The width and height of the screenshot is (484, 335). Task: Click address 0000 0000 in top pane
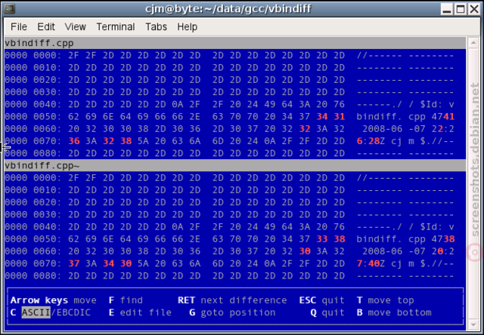pyautogui.click(x=33, y=55)
